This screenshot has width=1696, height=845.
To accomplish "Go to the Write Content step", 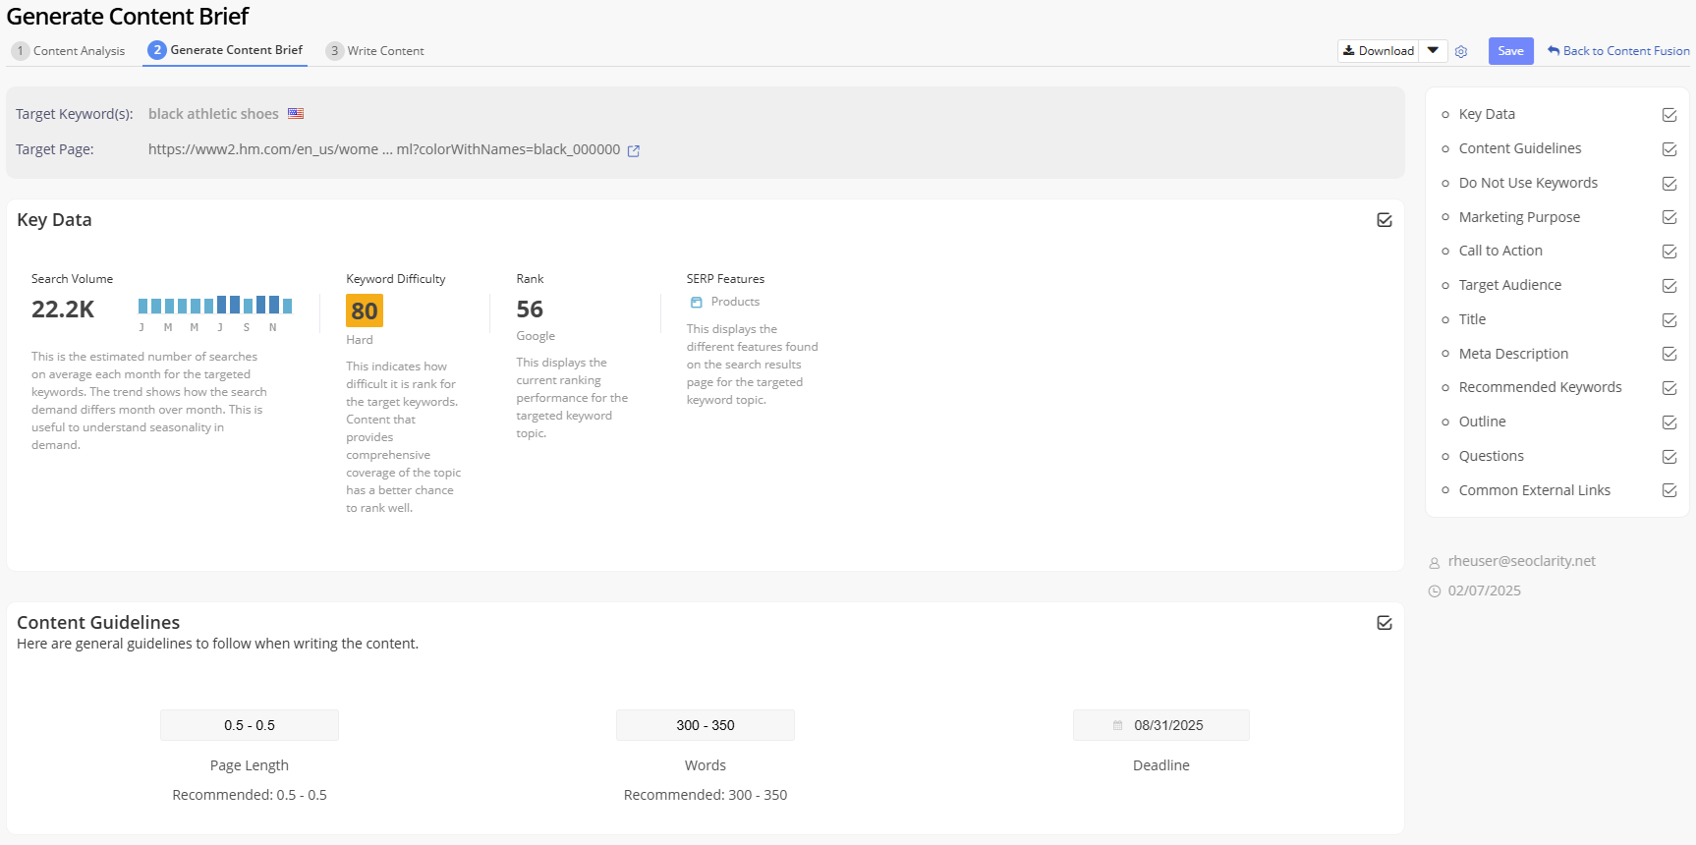I will (375, 51).
